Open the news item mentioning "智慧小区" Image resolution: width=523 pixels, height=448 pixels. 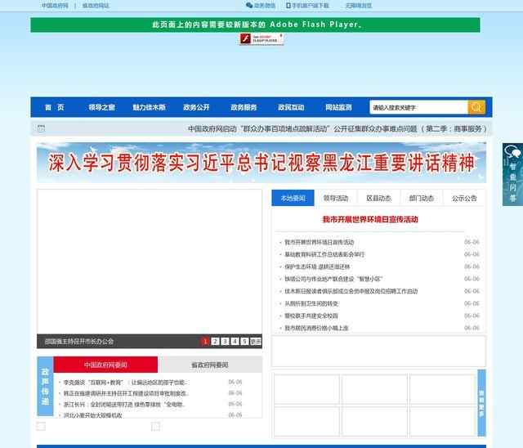coord(333,279)
